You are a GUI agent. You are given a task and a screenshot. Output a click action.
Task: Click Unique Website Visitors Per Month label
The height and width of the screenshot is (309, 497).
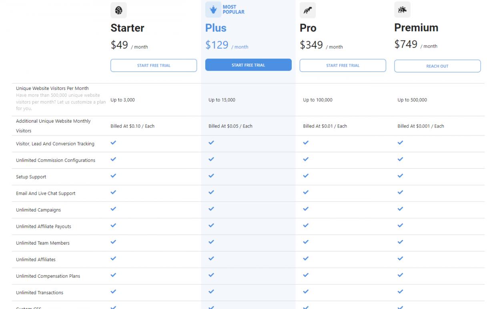click(x=52, y=88)
